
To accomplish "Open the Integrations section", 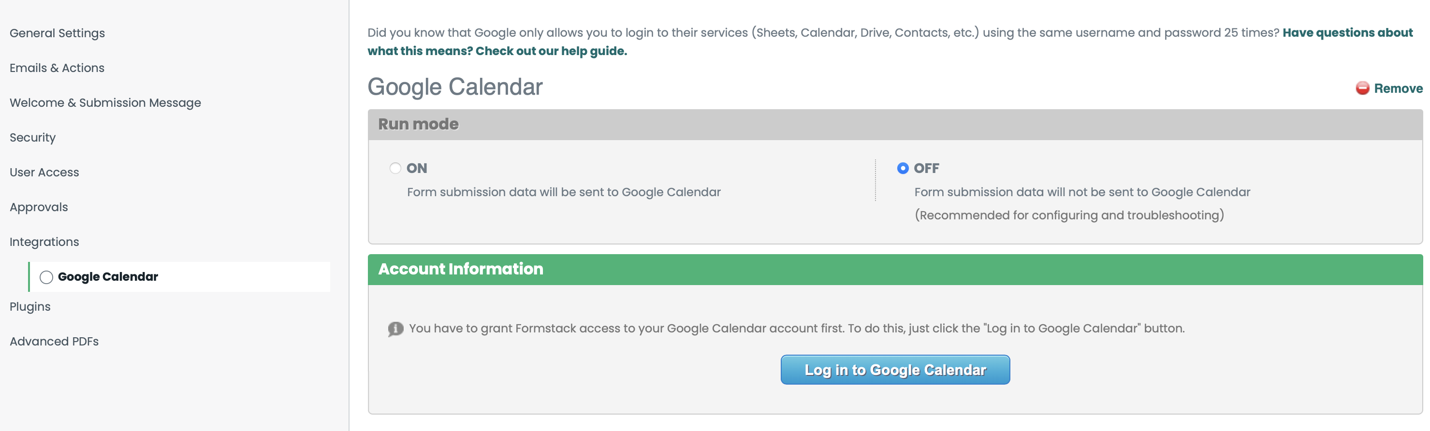I will (x=44, y=242).
